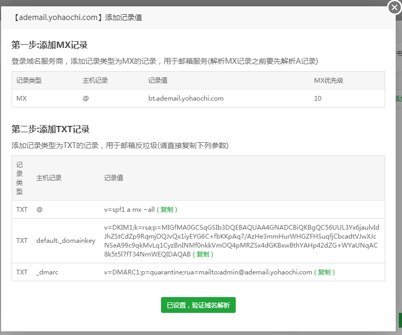Viewport: 402px width, 335px height.
Task: Click the @ host record in MX row
Action: [x=86, y=98]
